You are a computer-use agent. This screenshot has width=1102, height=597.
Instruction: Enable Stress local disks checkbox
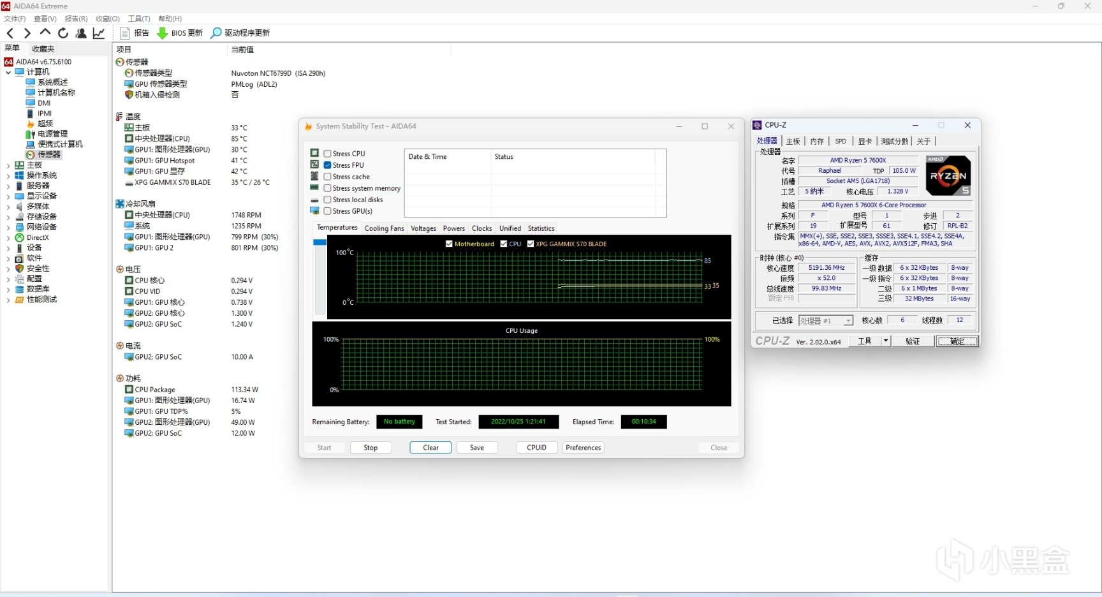click(x=327, y=200)
